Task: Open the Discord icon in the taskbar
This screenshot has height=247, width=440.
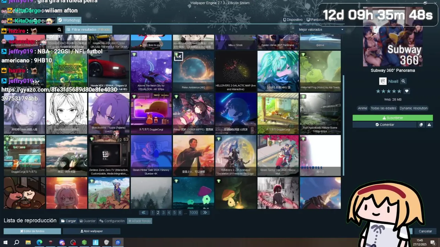Action: tap(62, 242)
